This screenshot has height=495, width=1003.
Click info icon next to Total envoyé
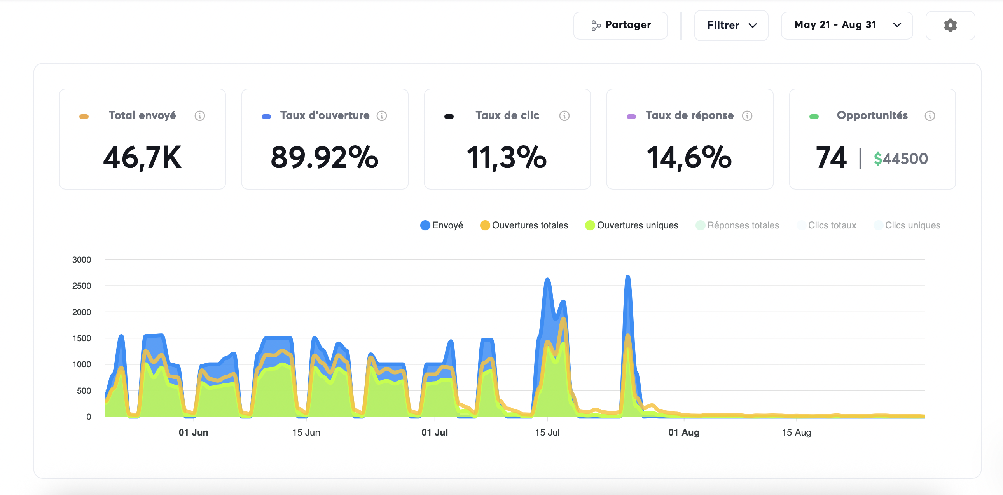click(200, 115)
